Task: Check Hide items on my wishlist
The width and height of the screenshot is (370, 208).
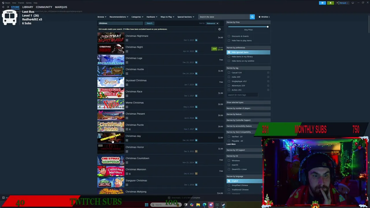Action: (229, 61)
